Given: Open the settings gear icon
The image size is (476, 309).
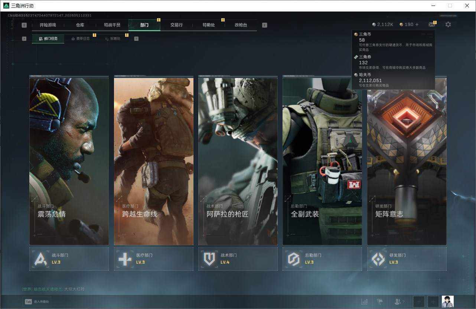Looking at the screenshot, I should [448, 25].
